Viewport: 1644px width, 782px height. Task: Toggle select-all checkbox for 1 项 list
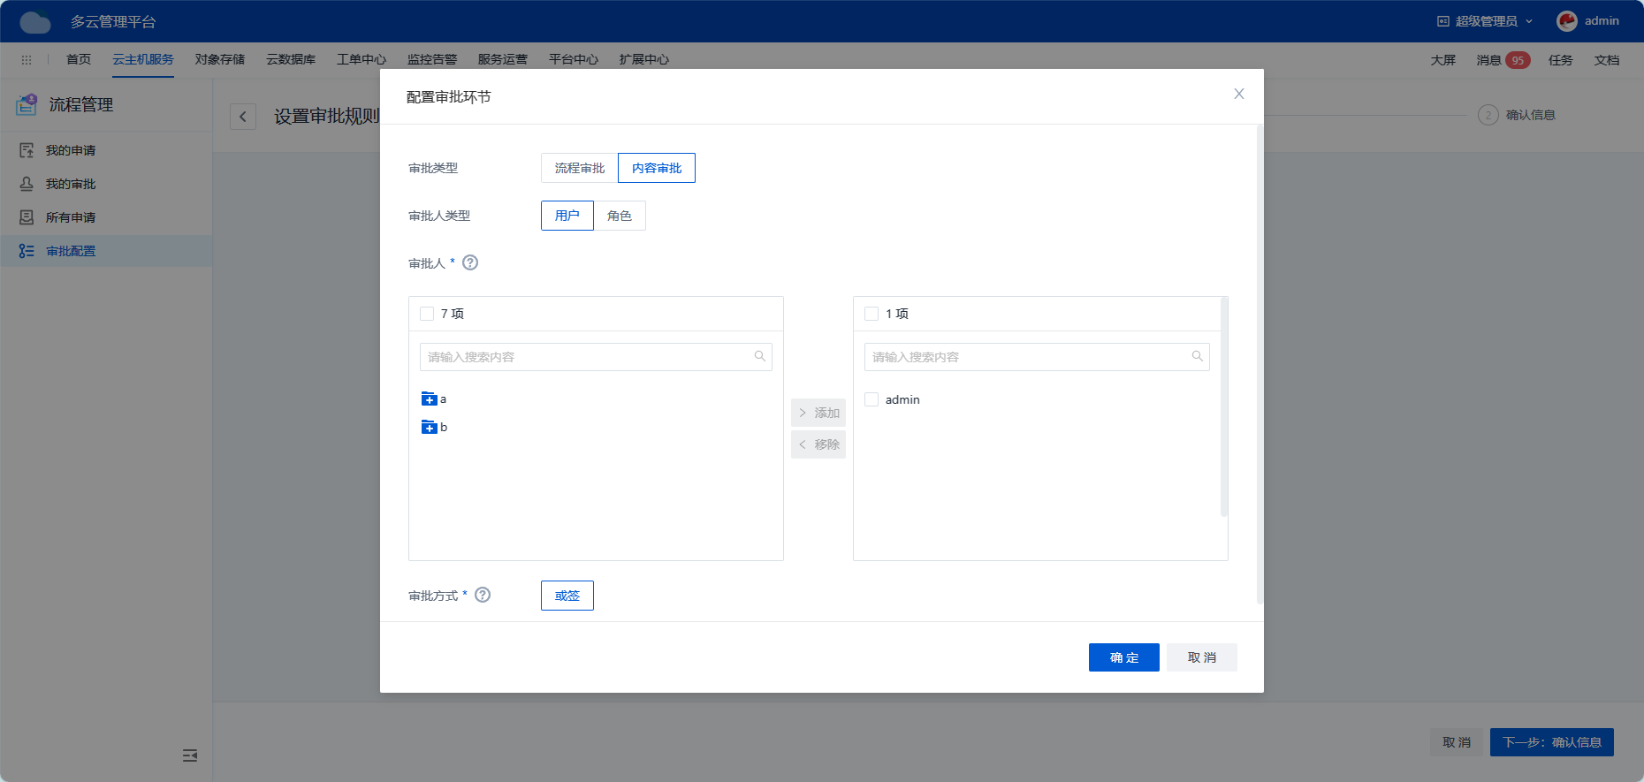pos(871,314)
